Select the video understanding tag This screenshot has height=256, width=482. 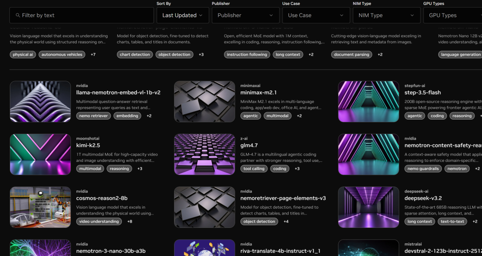99,222
